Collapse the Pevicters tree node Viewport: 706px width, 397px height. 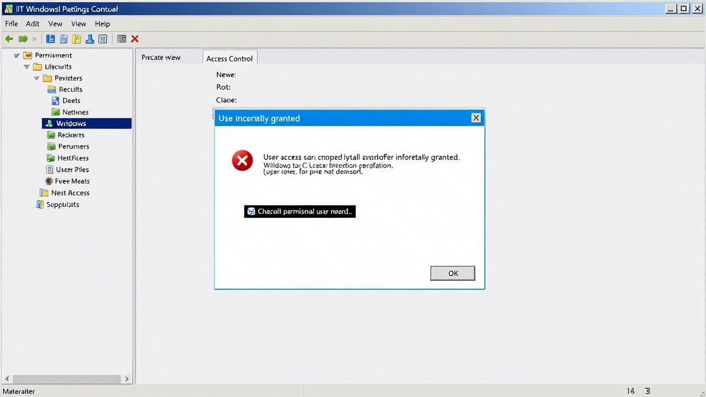coord(36,78)
